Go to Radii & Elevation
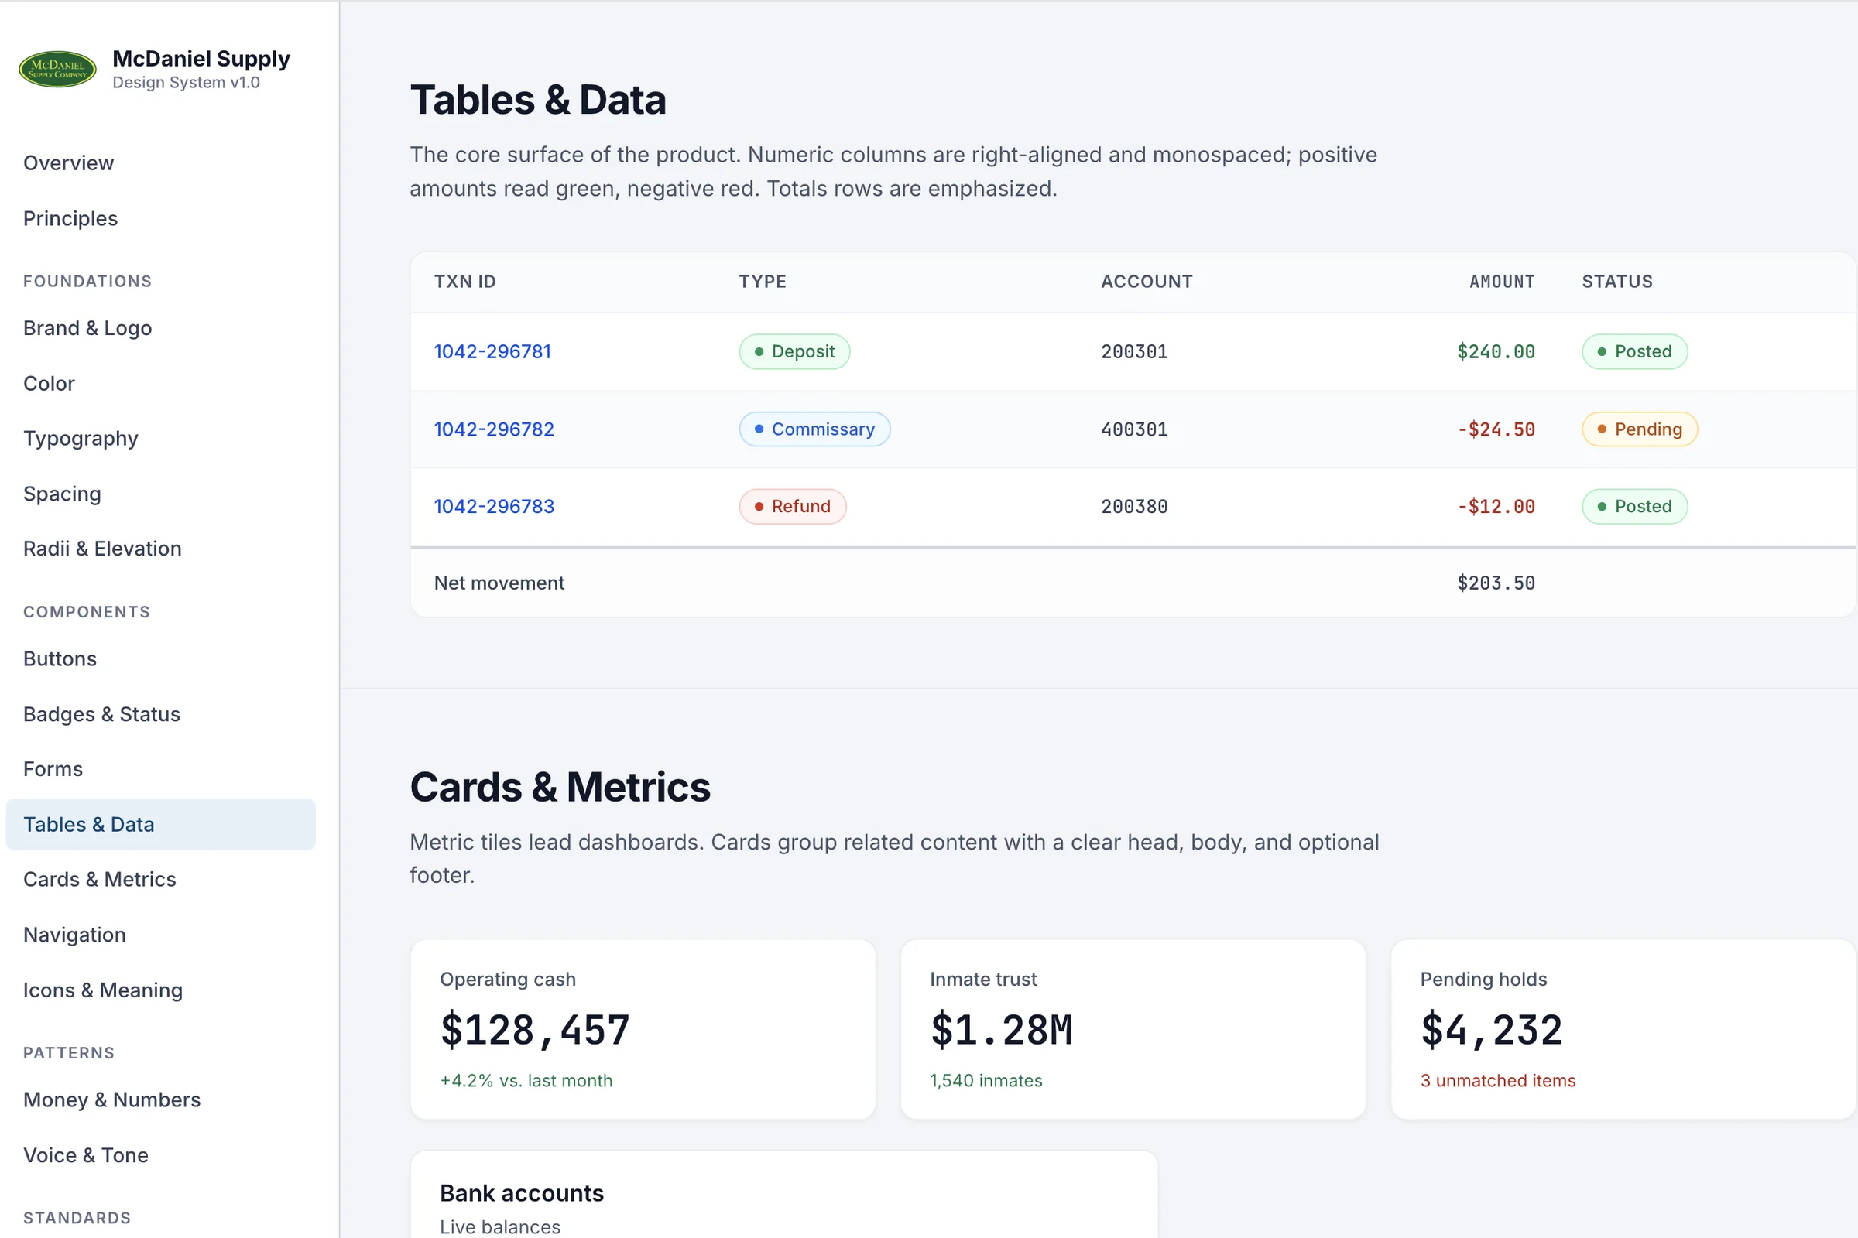Screen dimensions: 1858x1238 (103, 548)
